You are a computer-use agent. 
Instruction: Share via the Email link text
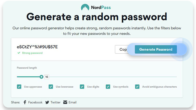73,102
